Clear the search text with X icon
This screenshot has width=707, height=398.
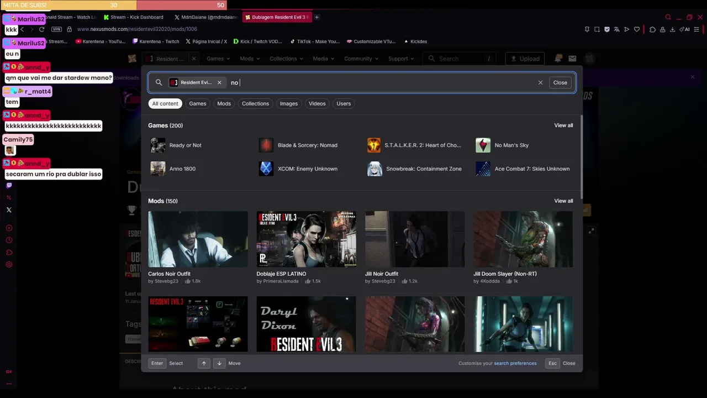(x=540, y=82)
